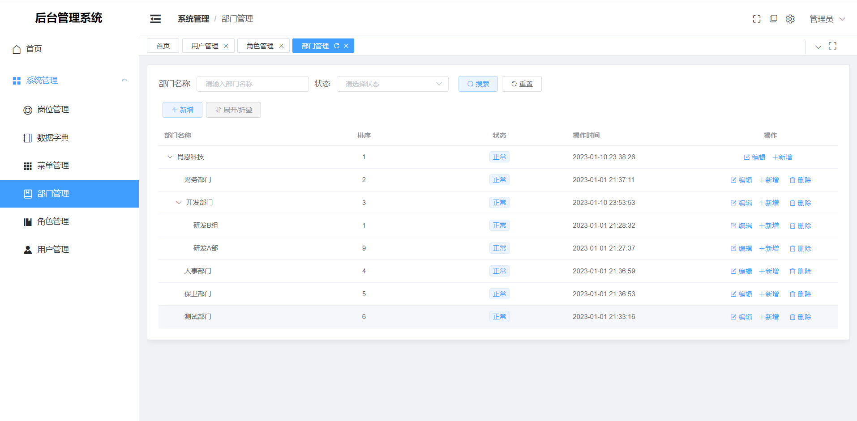This screenshot has height=421, width=857.
Task: Close the 角色管理 tab
Action: (281, 46)
